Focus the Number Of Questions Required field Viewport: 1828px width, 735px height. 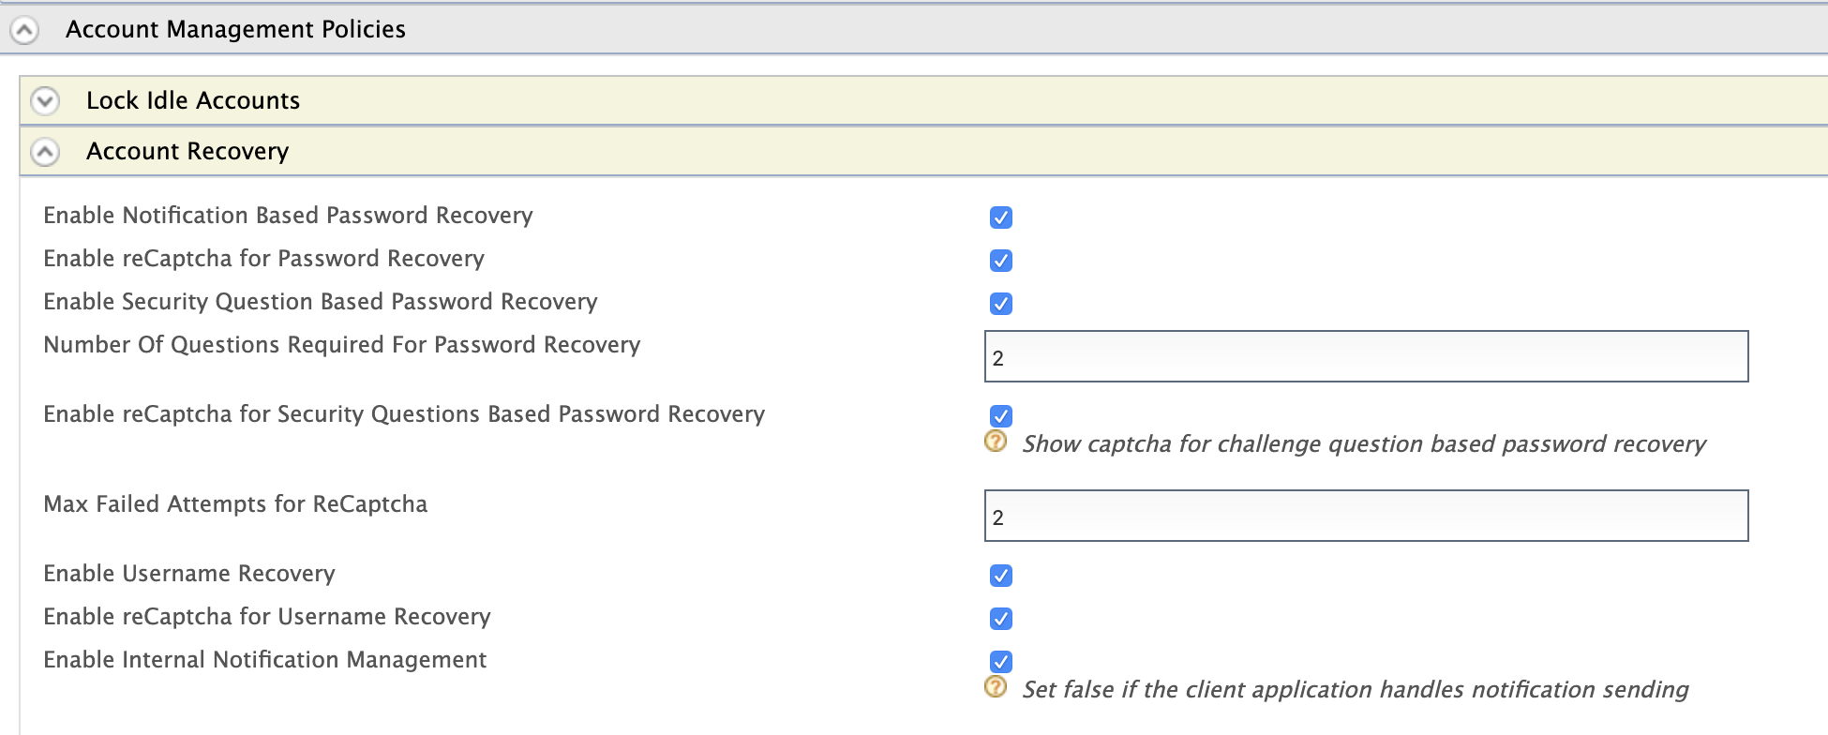click(1366, 356)
